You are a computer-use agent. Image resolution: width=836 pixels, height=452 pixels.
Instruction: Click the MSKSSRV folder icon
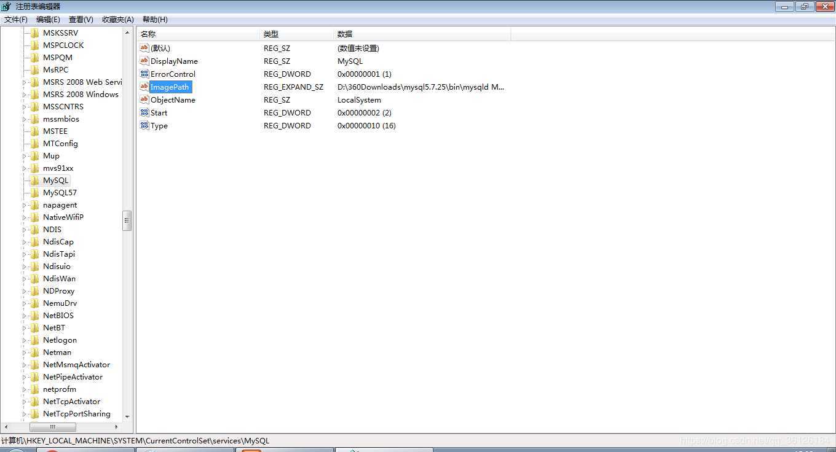coord(35,33)
